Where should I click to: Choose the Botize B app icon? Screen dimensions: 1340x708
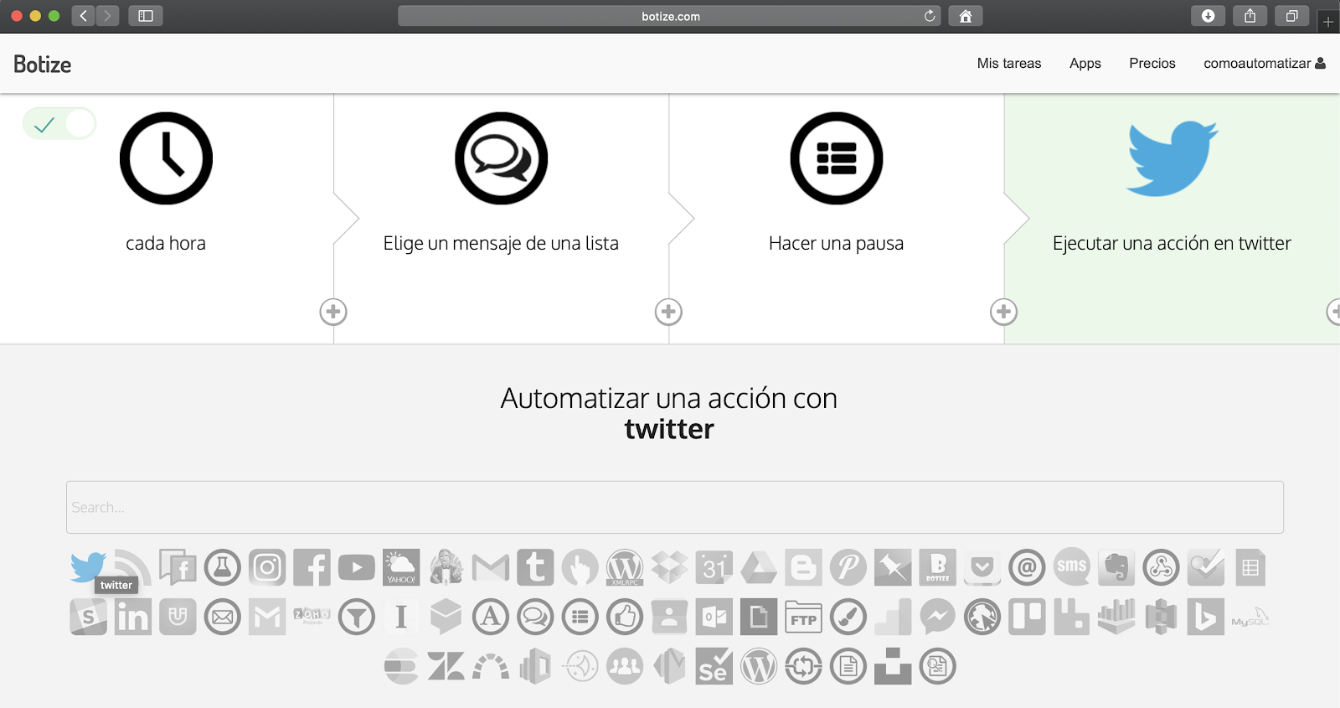coord(937,567)
